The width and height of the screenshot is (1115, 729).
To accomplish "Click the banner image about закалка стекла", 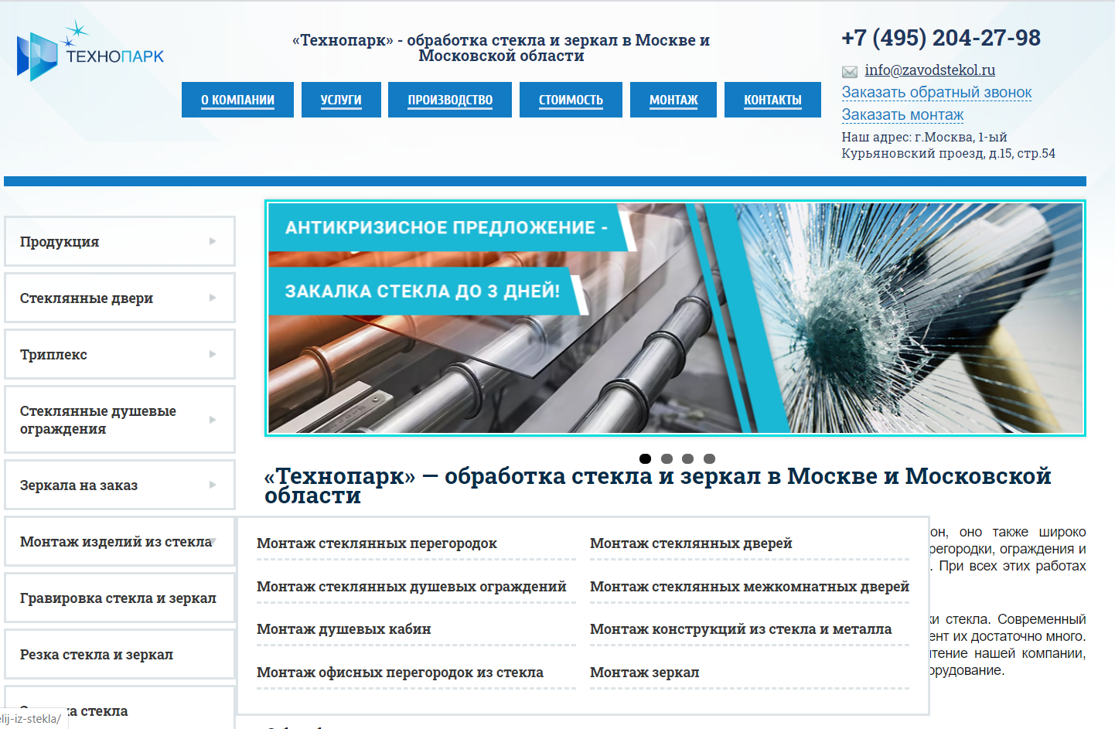I will coord(676,317).
